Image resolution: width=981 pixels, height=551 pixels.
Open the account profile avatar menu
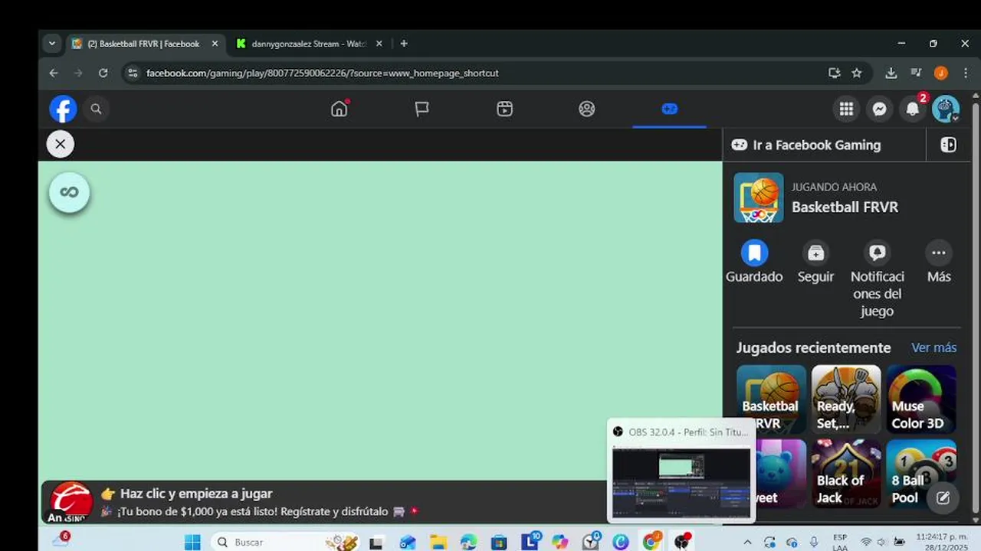tap(946, 109)
